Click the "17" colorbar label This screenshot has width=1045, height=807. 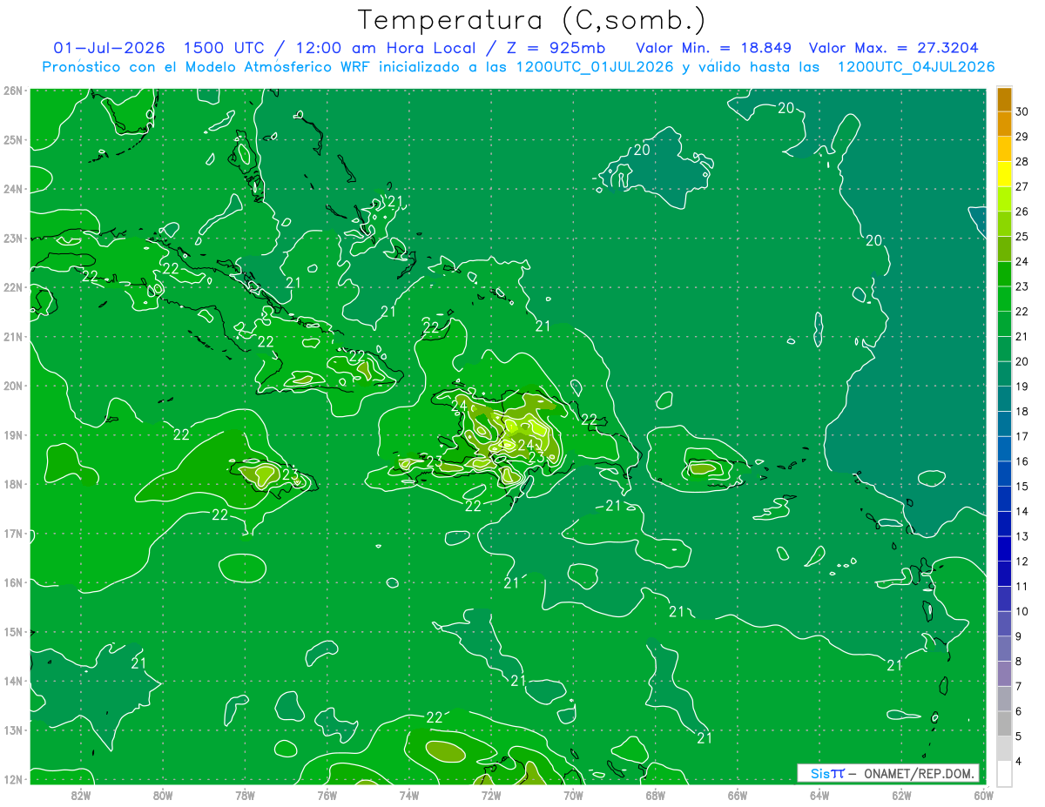point(1022,436)
